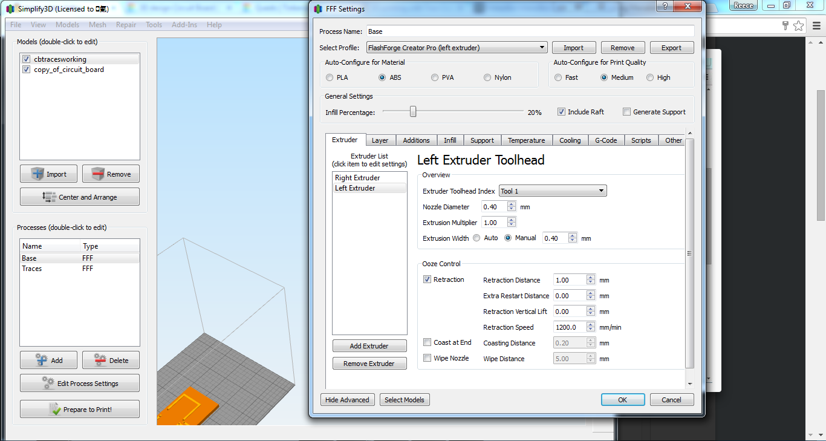This screenshot has width=826, height=441.
Task: Switch to the Additions tab
Action: [x=416, y=140]
